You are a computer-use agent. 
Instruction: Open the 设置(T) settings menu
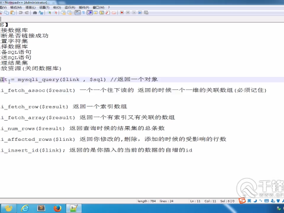44,7
